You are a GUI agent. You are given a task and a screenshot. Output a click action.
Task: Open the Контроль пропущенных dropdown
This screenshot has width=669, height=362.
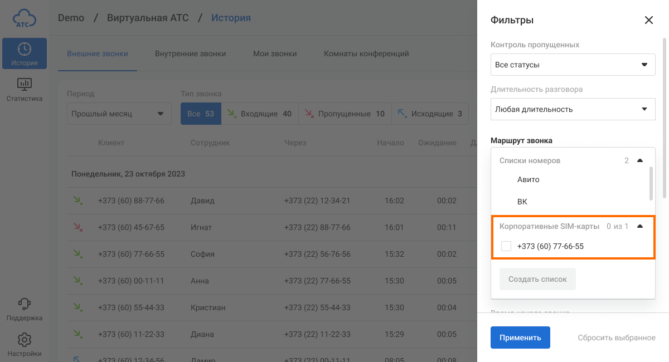(573, 65)
